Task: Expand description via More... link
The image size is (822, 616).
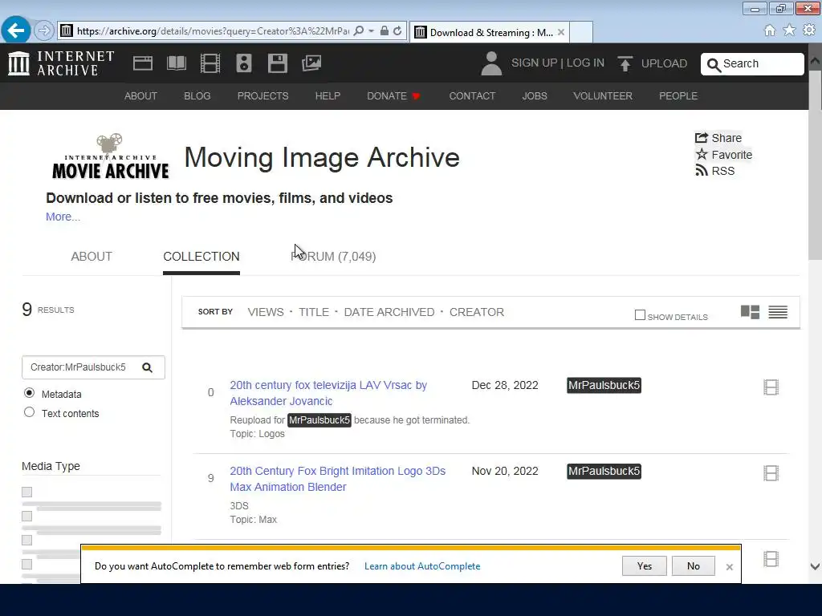Action: [x=63, y=217]
